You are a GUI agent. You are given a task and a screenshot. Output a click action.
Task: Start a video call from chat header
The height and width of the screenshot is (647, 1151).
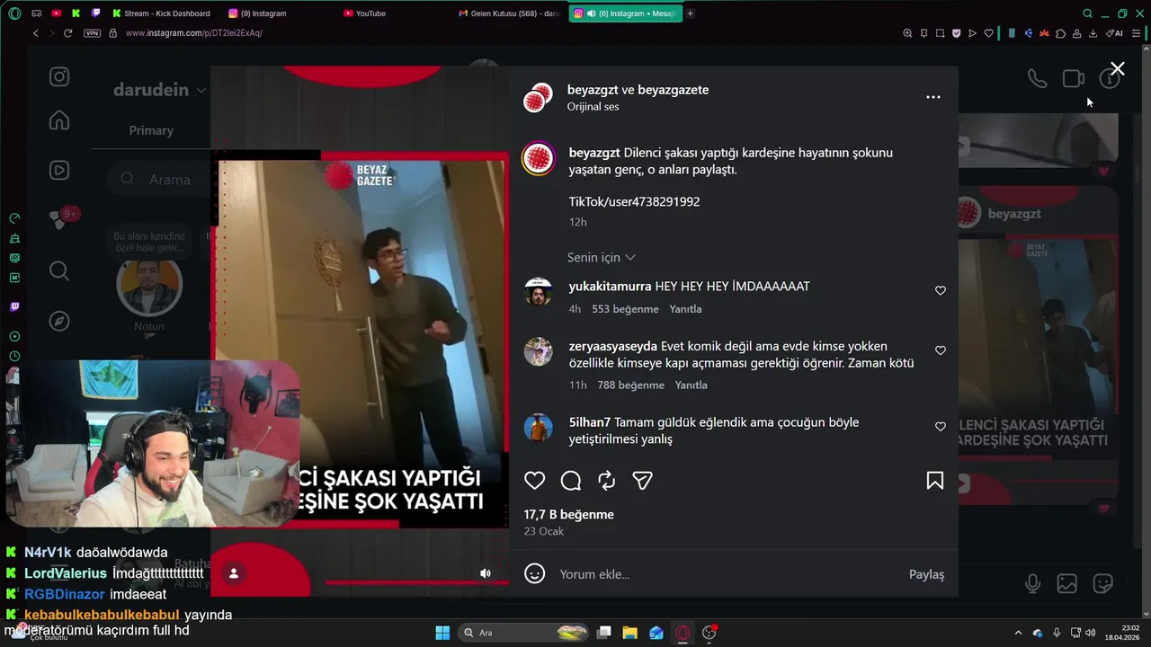1073,79
